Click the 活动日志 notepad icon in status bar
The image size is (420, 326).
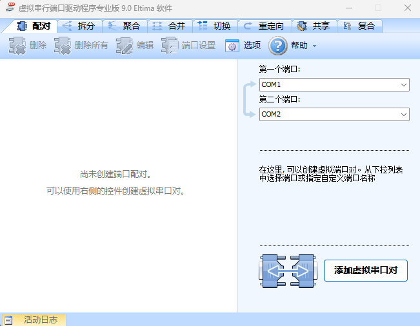tap(8, 320)
